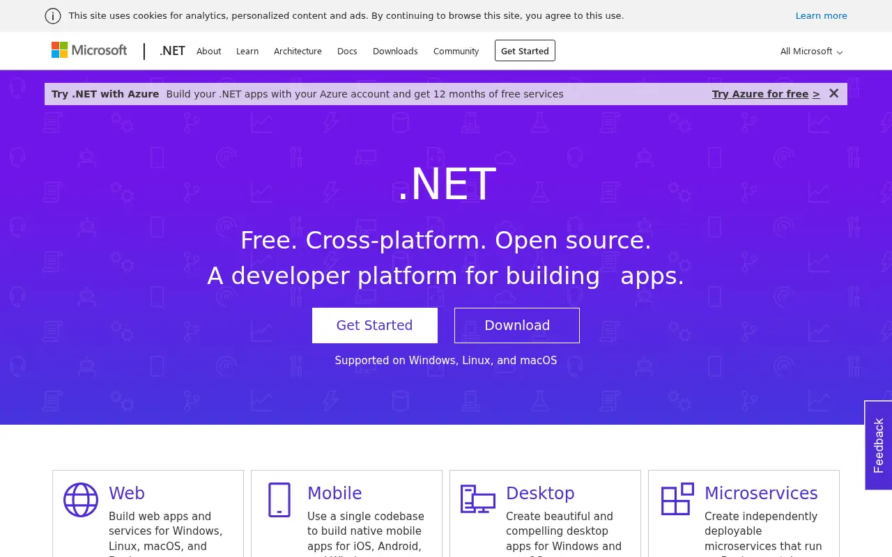892x557 pixels.
Task: Expand the All Microsoft dropdown
Action: (811, 52)
